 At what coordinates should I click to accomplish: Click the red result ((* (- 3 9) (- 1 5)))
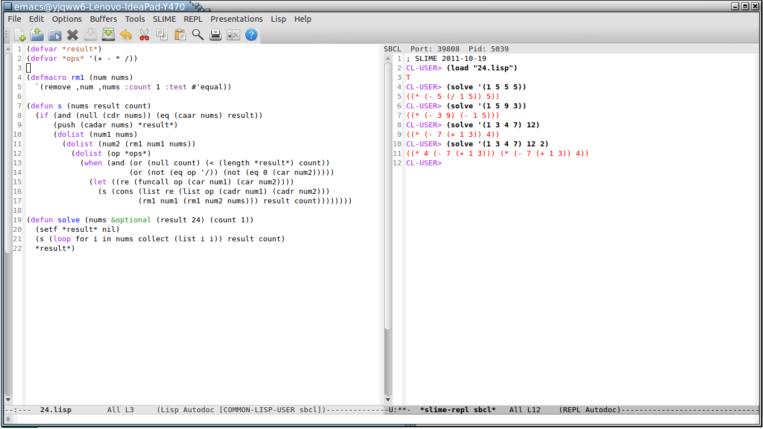click(453, 116)
